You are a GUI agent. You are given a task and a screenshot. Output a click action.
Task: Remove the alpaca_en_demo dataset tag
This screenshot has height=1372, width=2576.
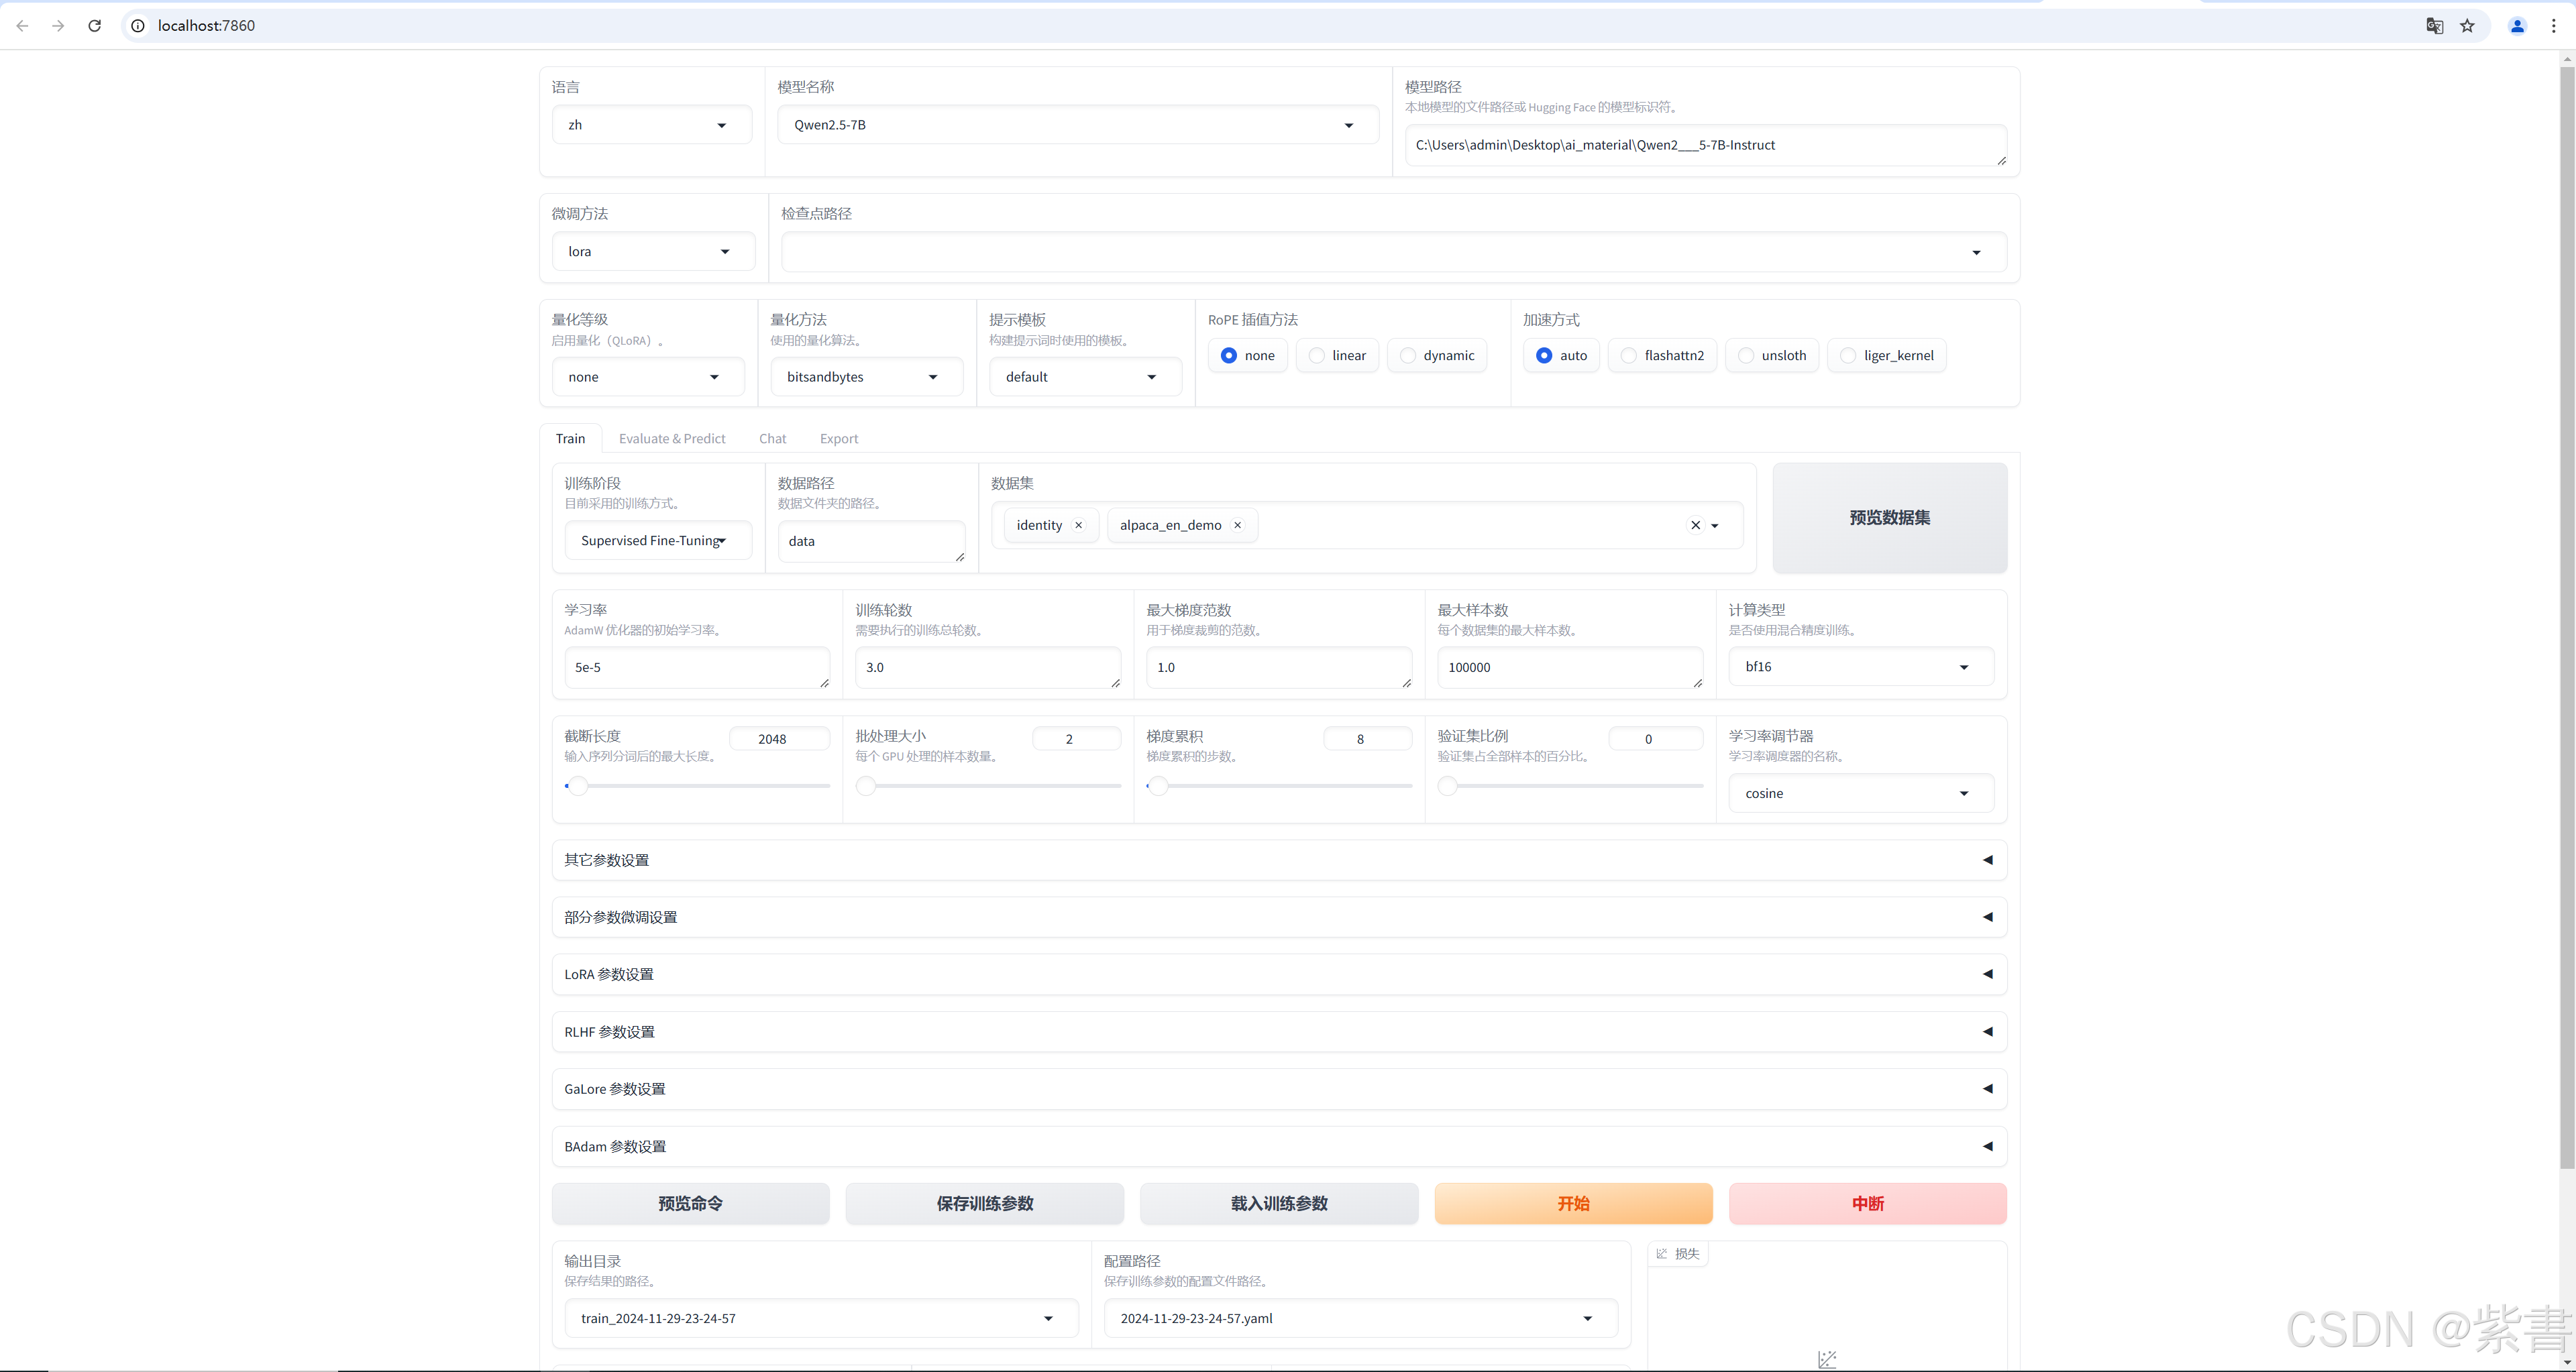[1237, 526]
